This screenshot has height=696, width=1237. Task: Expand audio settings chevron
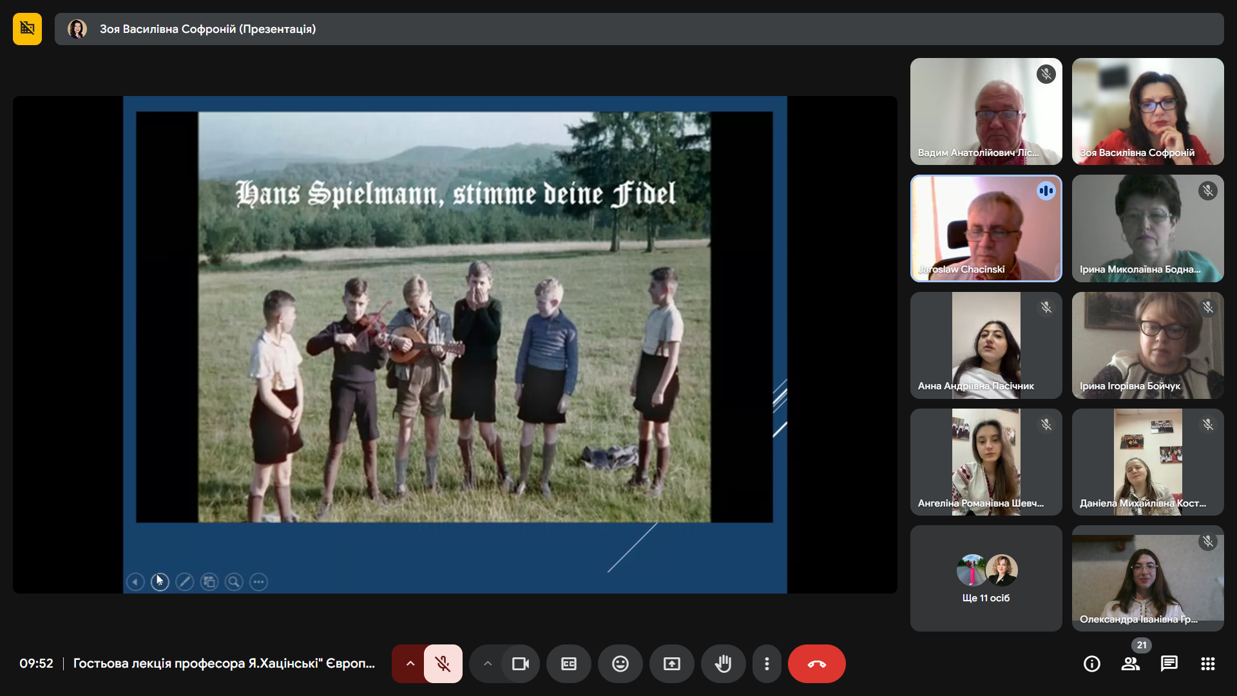(x=410, y=664)
